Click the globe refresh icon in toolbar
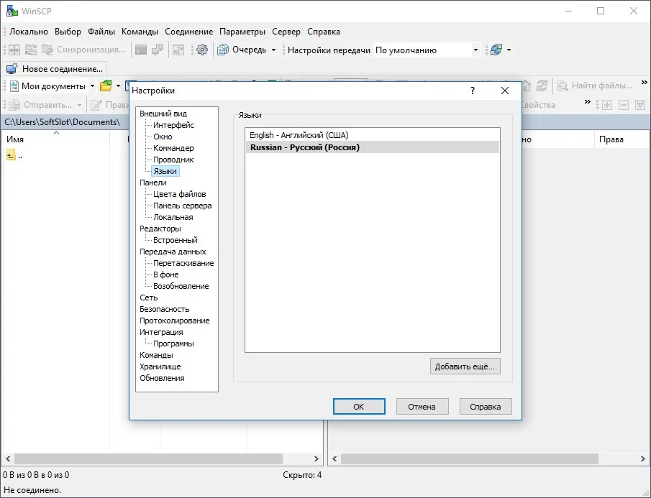Screen dimensions: 651x498 point(496,50)
